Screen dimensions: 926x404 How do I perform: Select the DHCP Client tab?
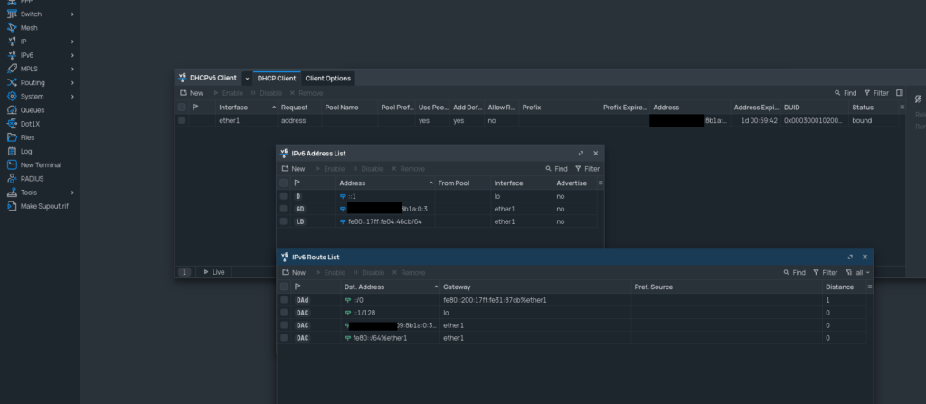pyautogui.click(x=275, y=79)
